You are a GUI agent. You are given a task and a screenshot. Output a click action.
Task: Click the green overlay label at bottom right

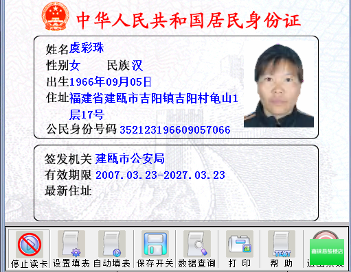(327, 251)
